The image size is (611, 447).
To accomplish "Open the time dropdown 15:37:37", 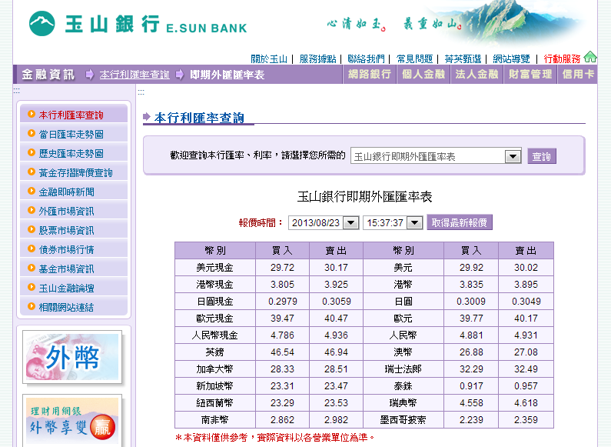I will (393, 222).
